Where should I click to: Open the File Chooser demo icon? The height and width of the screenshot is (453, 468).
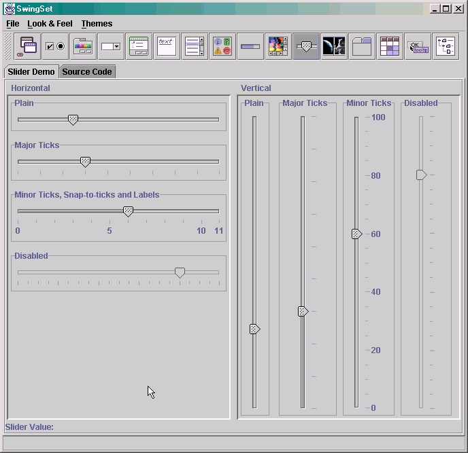(139, 46)
